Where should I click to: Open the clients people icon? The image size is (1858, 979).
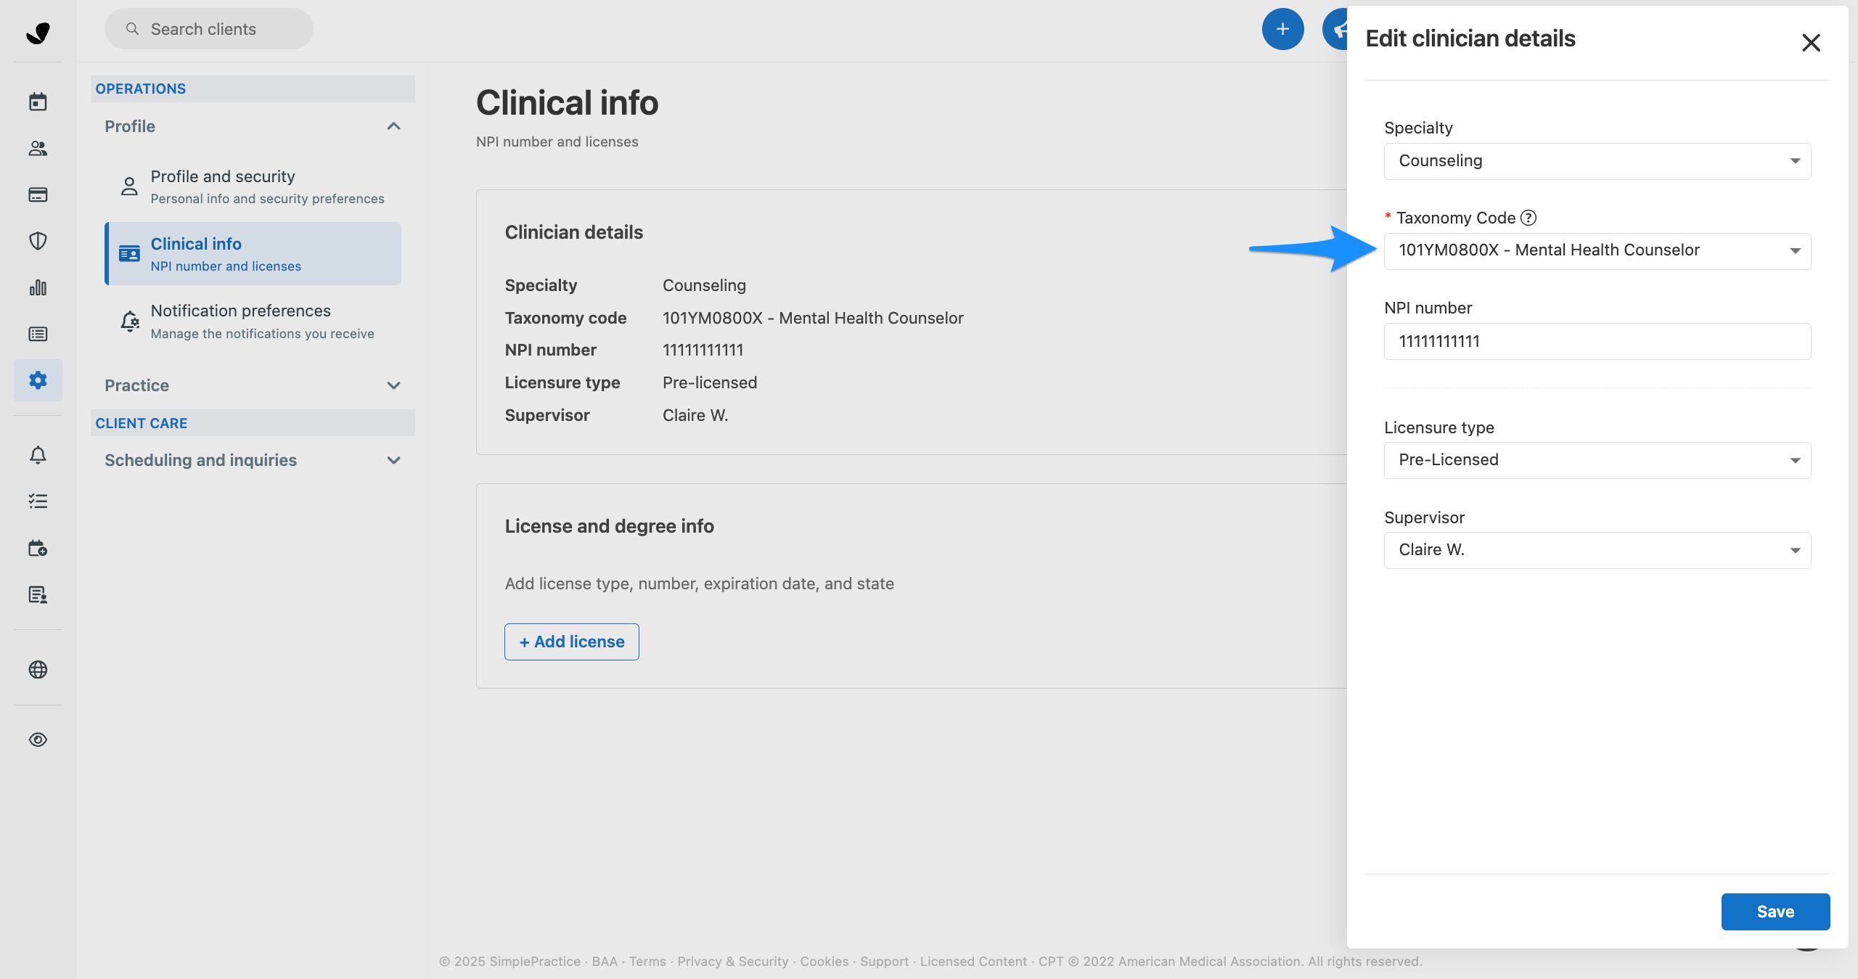click(x=38, y=148)
